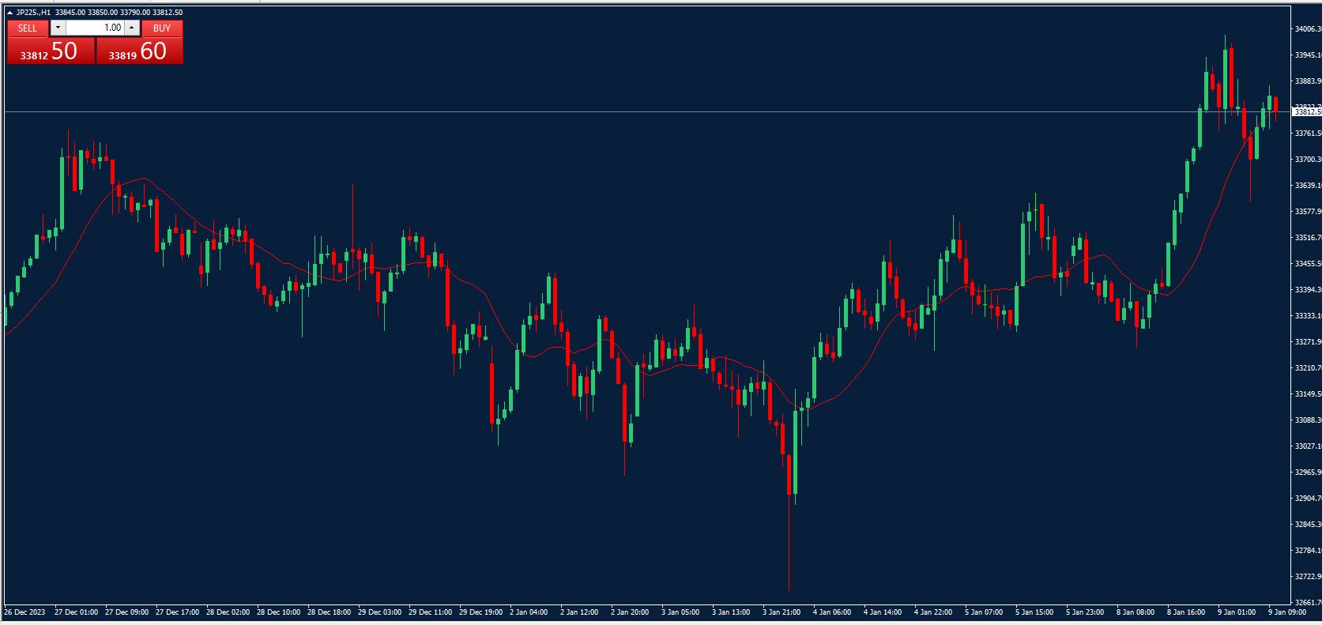Decrease trade volume with the down arrow
This screenshot has width=1322, height=625.
[58, 28]
